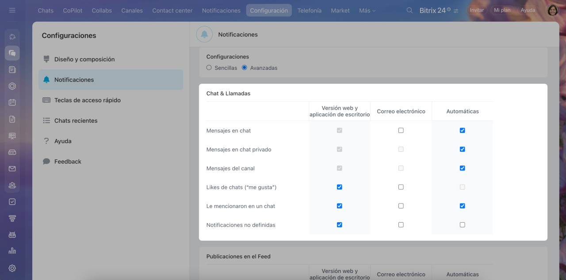
Task: Open the hamburger main menu icon
Action: pyautogui.click(x=12, y=10)
